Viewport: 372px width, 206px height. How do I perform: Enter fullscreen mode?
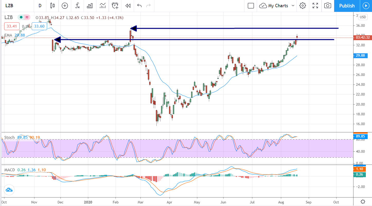click(x=315, y=6)
